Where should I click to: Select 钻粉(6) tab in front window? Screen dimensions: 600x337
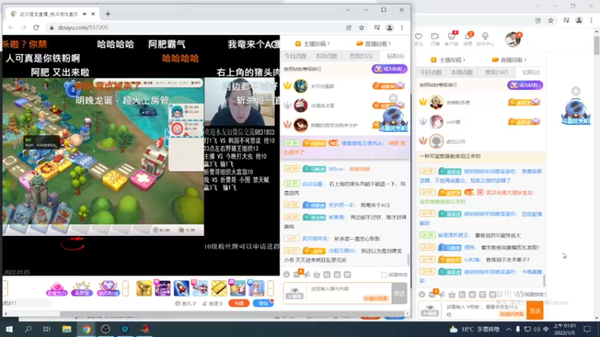(x=395, y=56)
